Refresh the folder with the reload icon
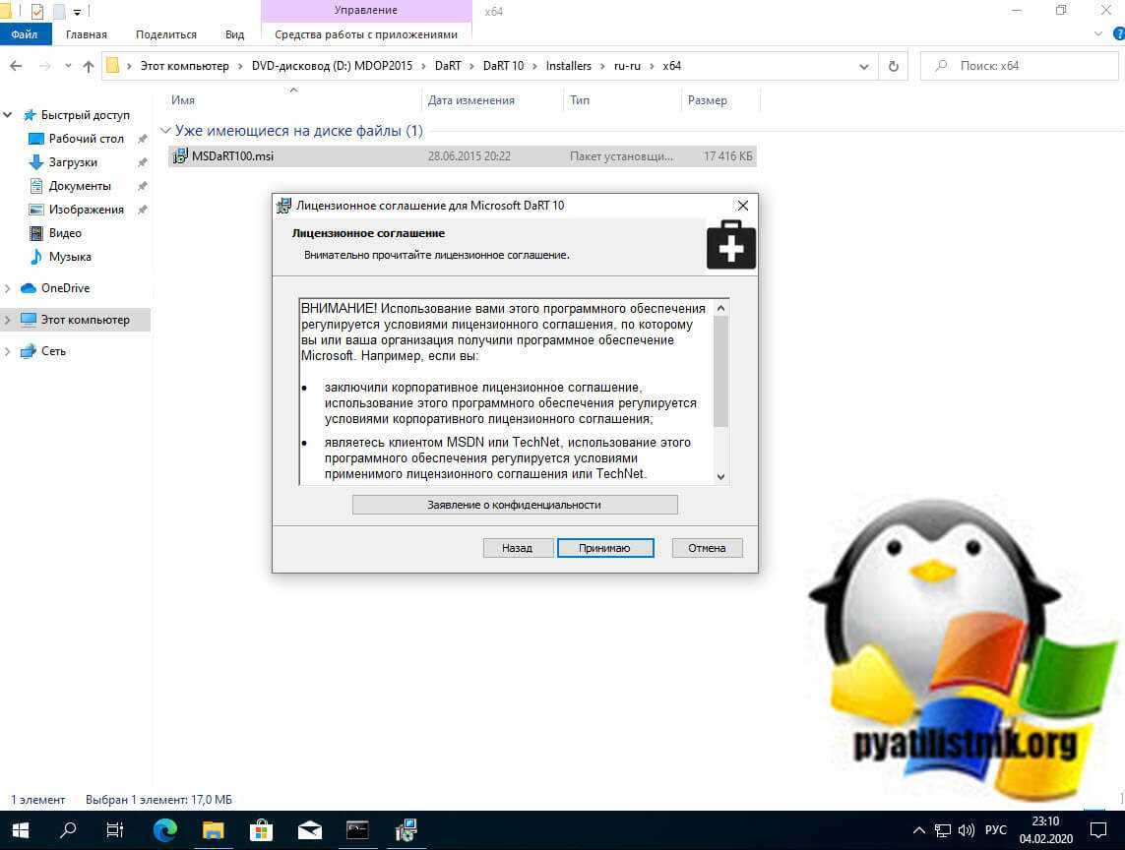Viewport: 1125px width, 850px height. pyautogui.click(x=893, y=66)
